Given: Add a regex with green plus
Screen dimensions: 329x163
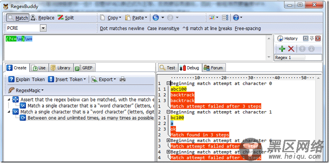Looking at the screenshot, I should (282, 49).
